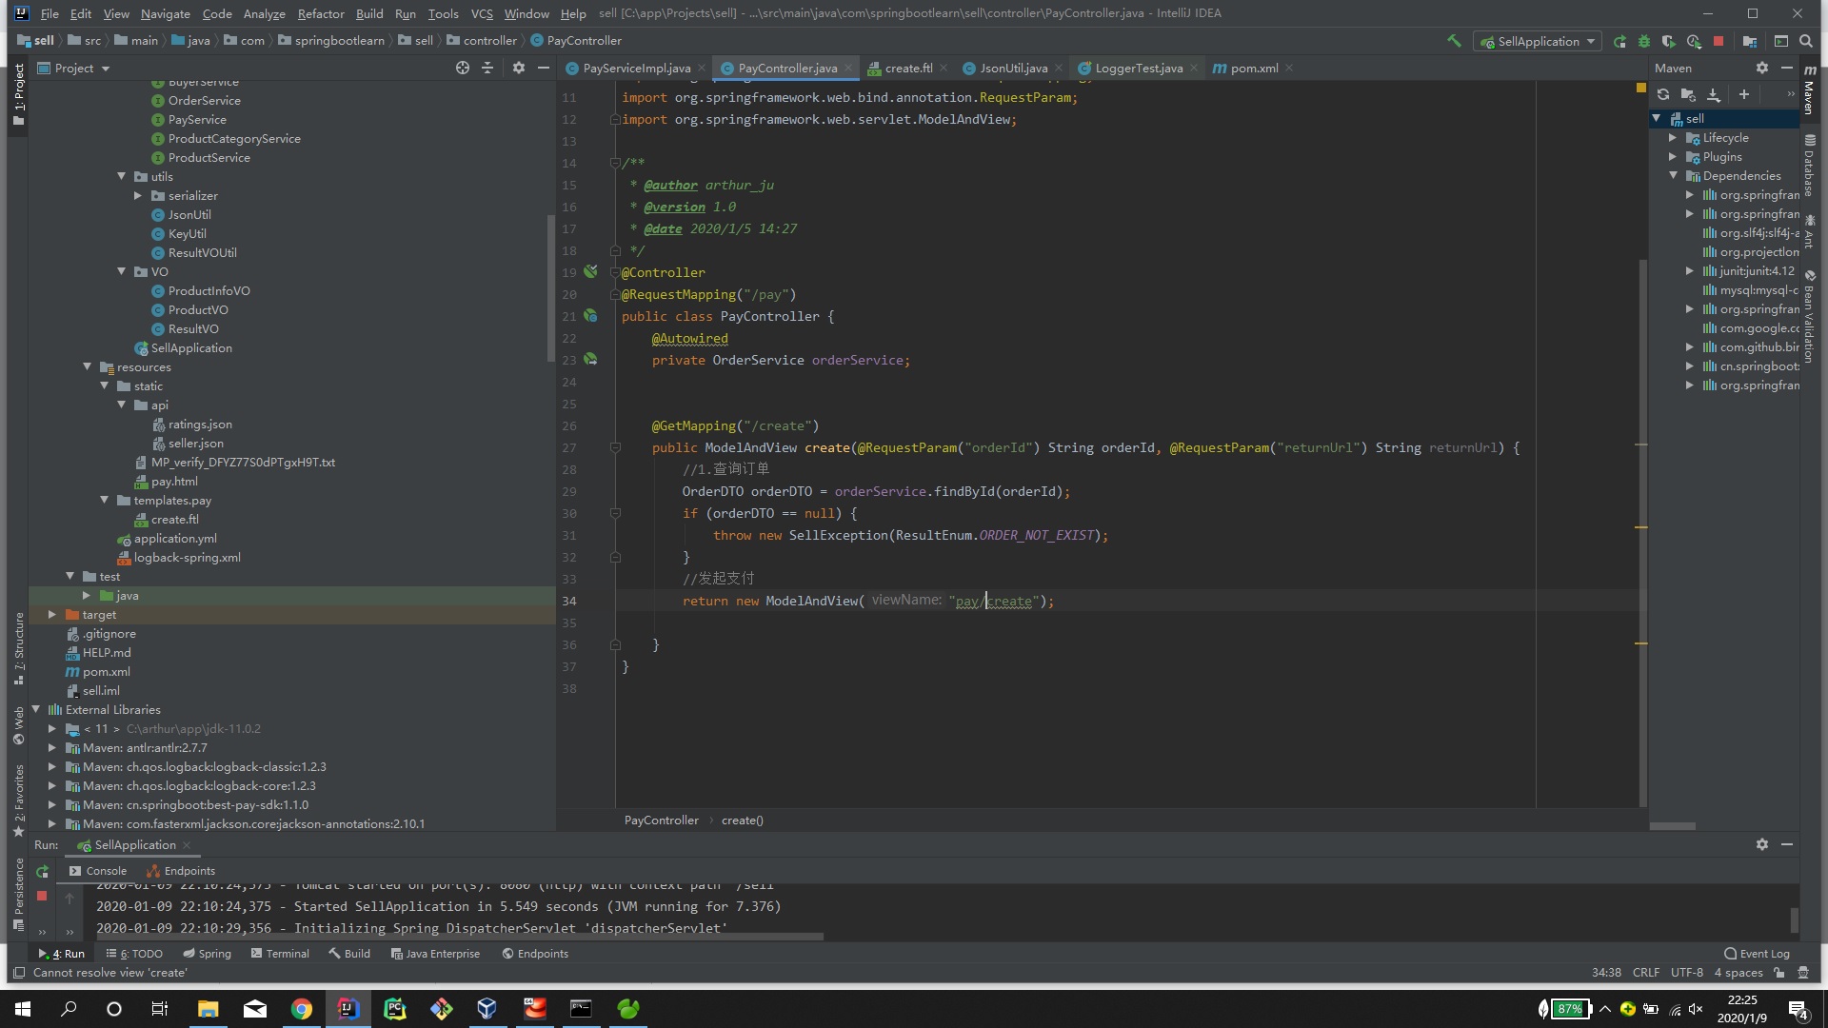This screenshot has width=1828, height=1028.
Task: Toggle the read-only lock icon in status bar
Action: tap(1779, 973)
